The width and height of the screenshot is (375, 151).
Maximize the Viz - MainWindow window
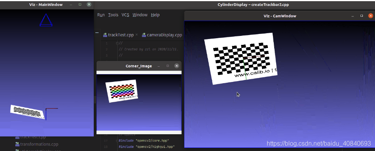pyautogui.click(x=80, y=5)
